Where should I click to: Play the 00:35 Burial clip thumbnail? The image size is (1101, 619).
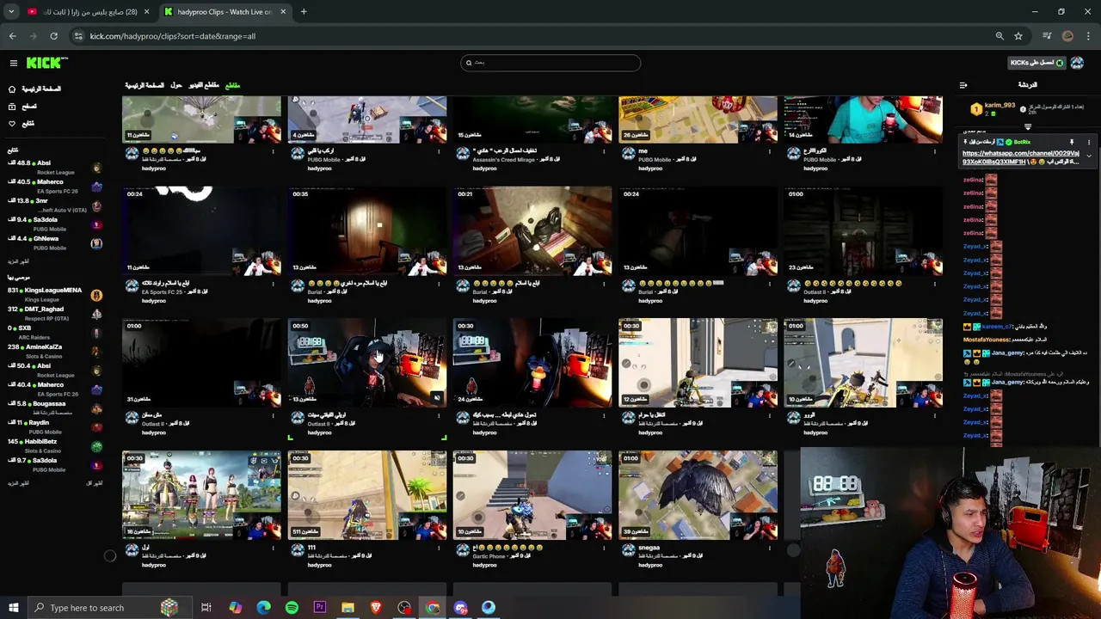367,230
